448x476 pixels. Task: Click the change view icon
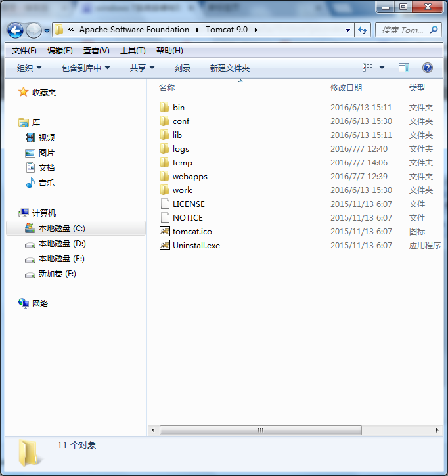(367, 68)
